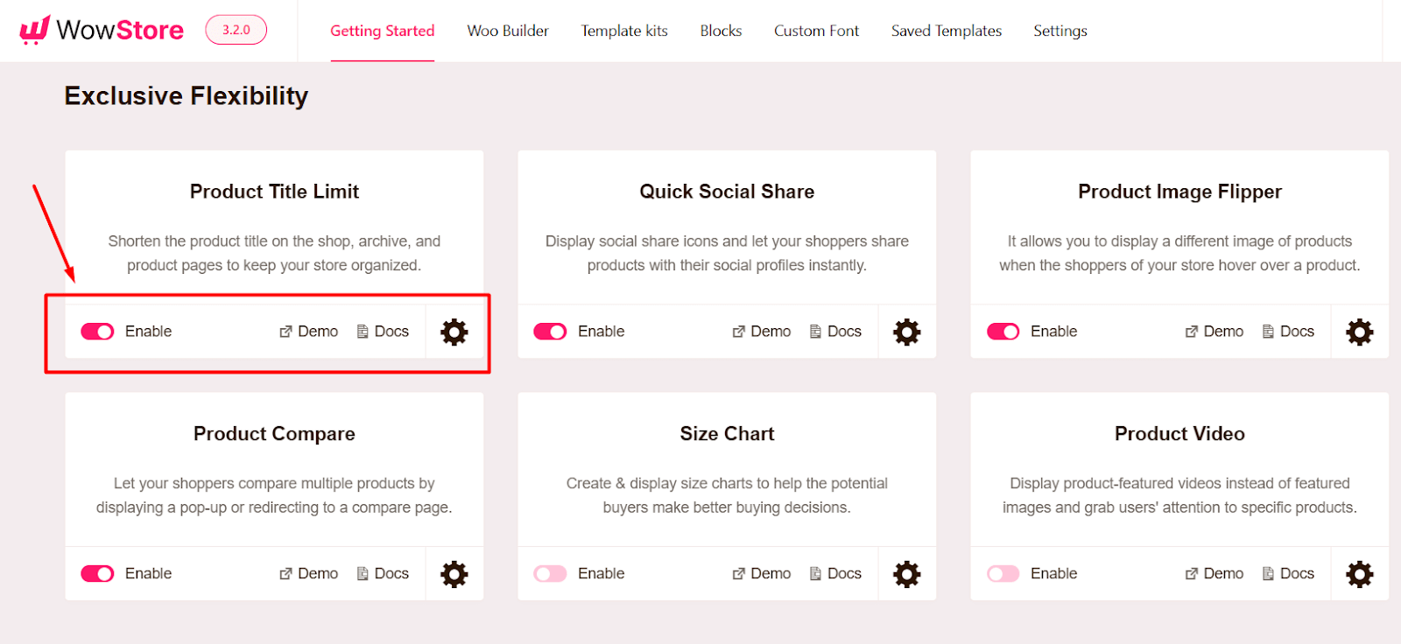The height and width of the screenshot is (644, 1401).
Task: Disable the Product Title Limit feature
Action: 96,332
